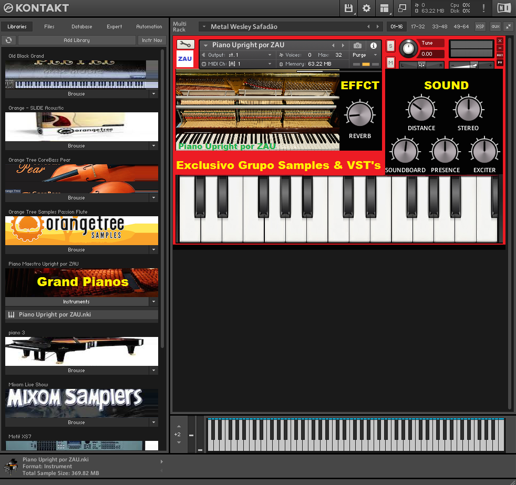The image size is (516, 485).
Task: Click the REVERB knob
Action: 360,114
